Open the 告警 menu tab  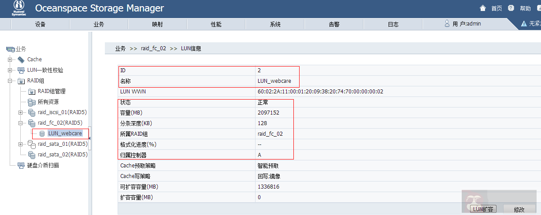pyautogui.click(x=334, y=24)
